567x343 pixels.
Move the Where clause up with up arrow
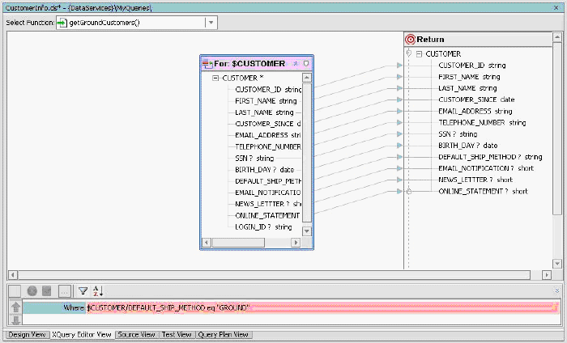pos(15,307)
